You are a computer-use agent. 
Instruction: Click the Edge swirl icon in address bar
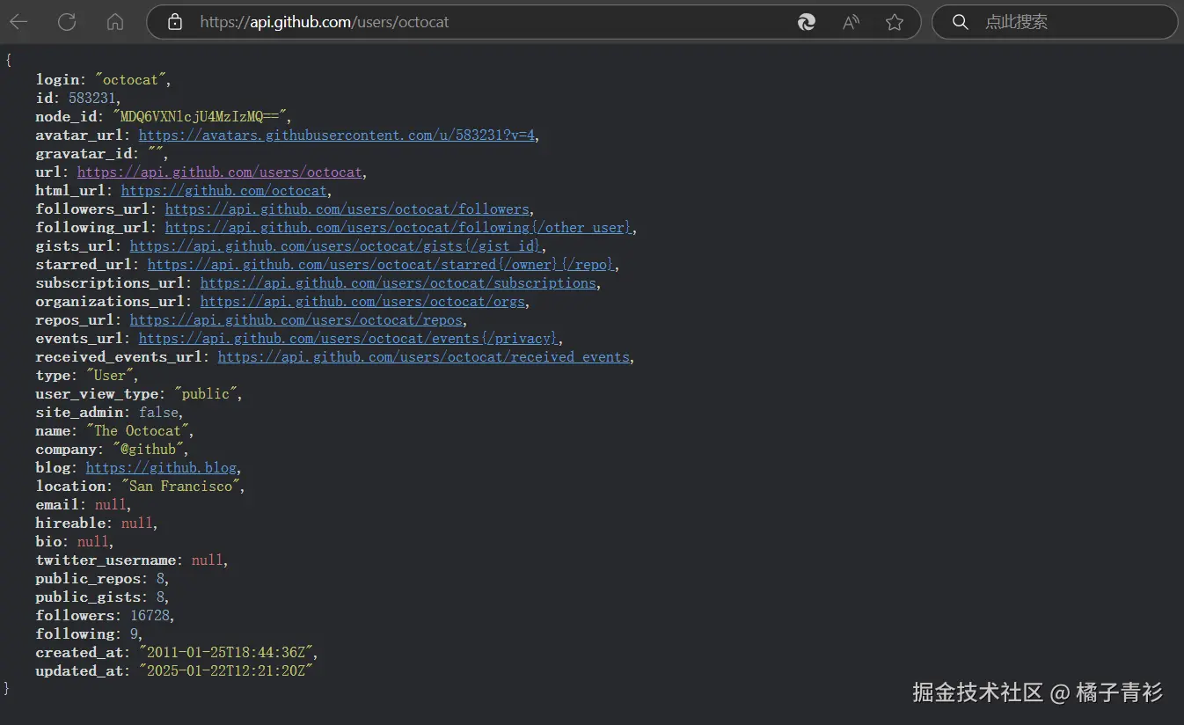[x=806, y=22]
